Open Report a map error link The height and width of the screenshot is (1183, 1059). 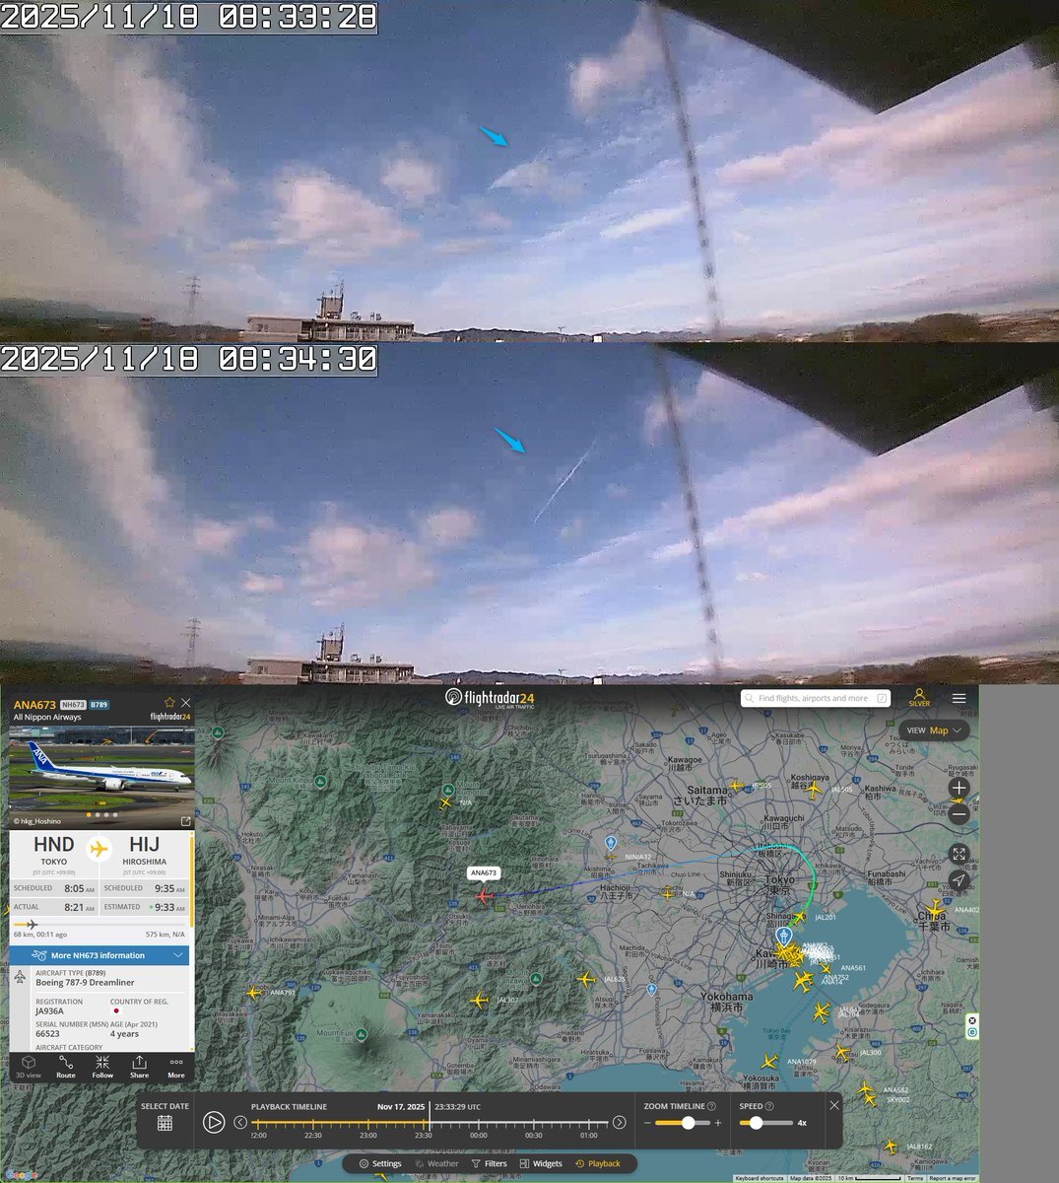(x=953, y=1178)
